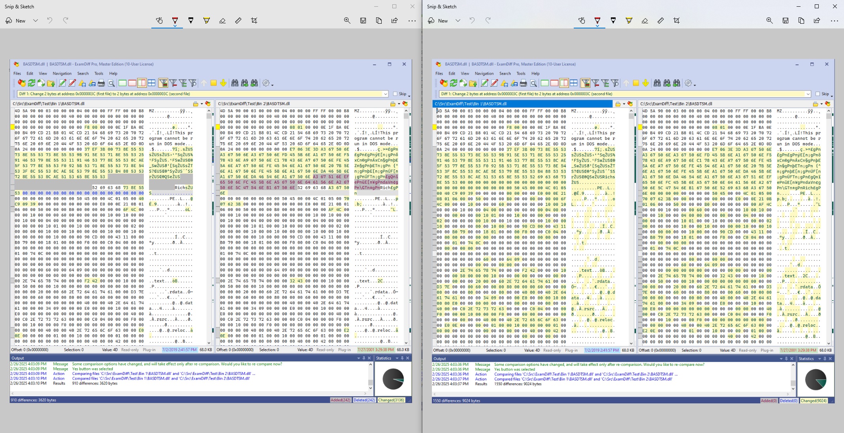Click Statistics pie chart in left ExamDiff
844x433 pixels.
click(393, 379)
